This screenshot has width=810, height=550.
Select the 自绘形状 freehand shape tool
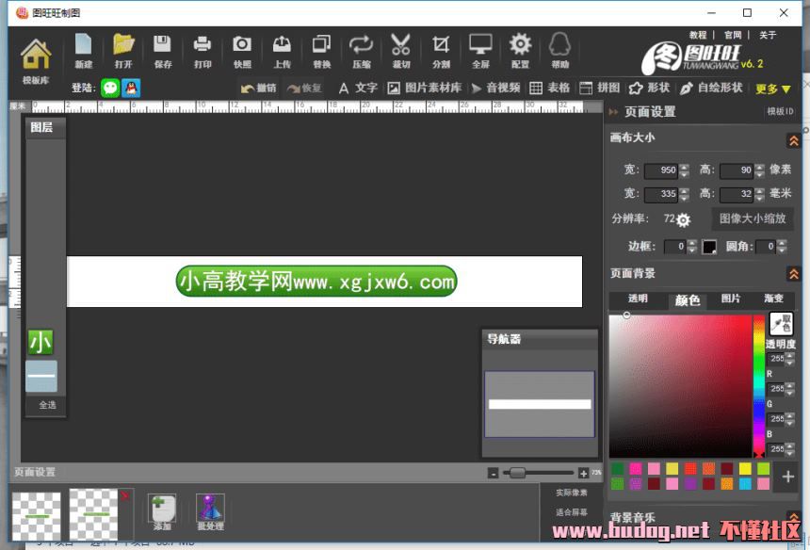711,89
